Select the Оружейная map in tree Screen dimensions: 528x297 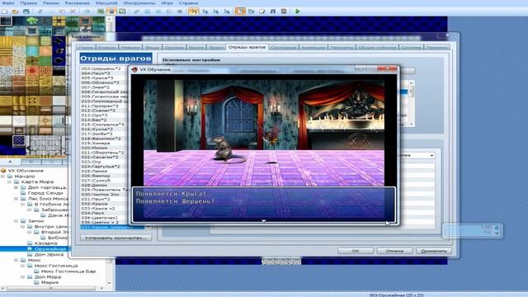point(50,249)
